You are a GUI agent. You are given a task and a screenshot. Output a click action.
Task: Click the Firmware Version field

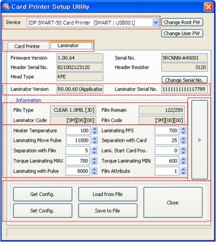pos(80,58)
